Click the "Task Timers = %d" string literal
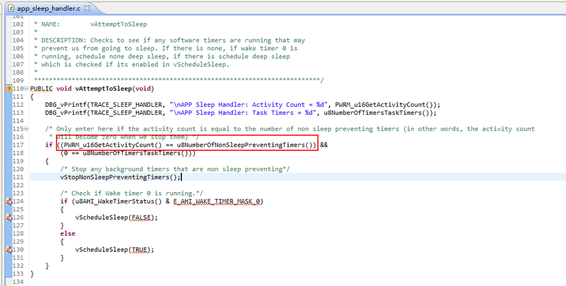Screen dimensions: 566x286 click(x=243, y=112)
